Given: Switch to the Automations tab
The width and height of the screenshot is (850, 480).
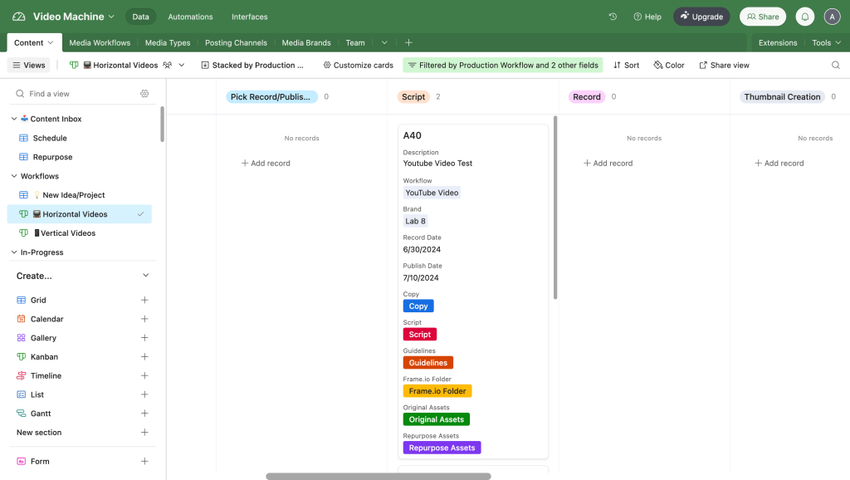Looking at the screenshot, I should pyautogui.click(x=190, y=17).
